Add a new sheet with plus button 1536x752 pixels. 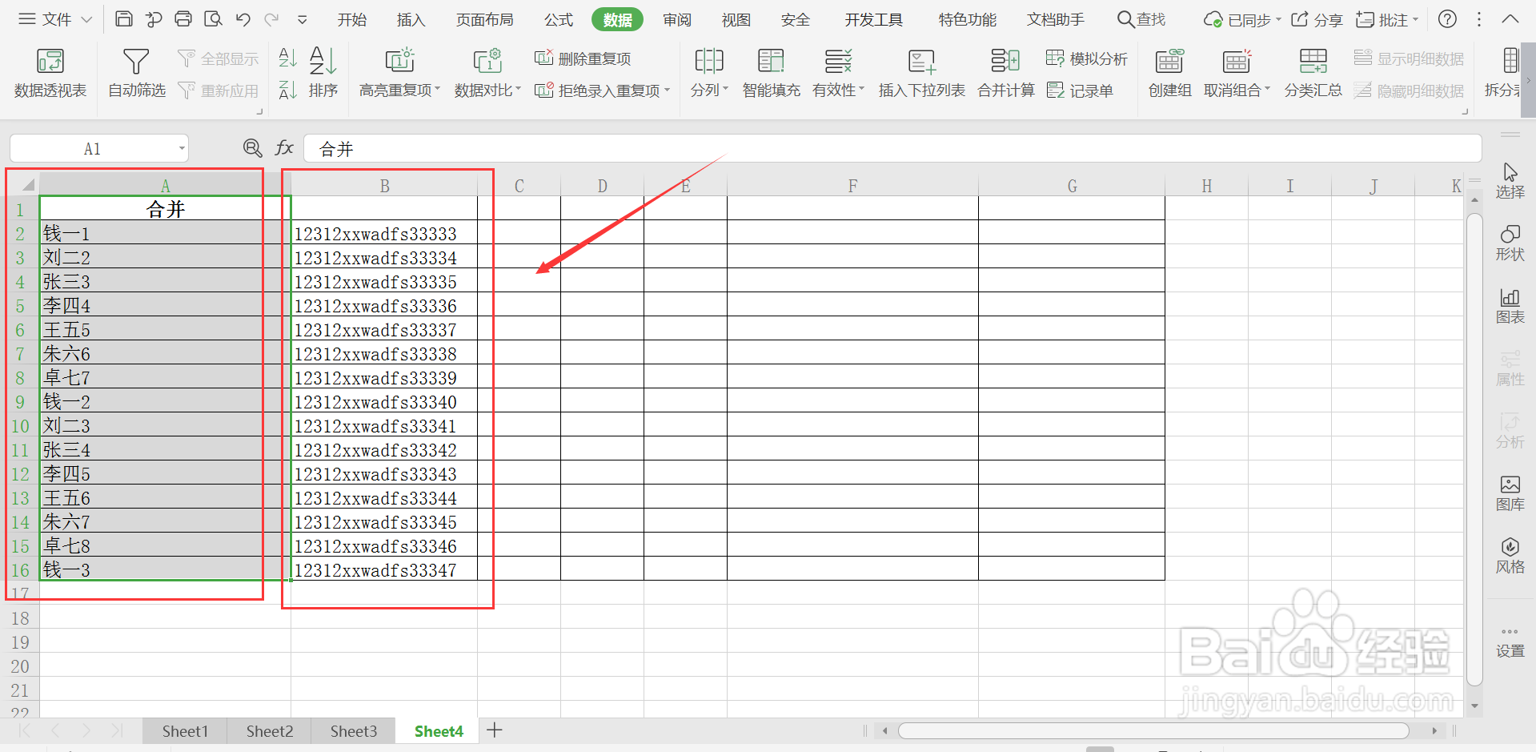tap(495, 730)
